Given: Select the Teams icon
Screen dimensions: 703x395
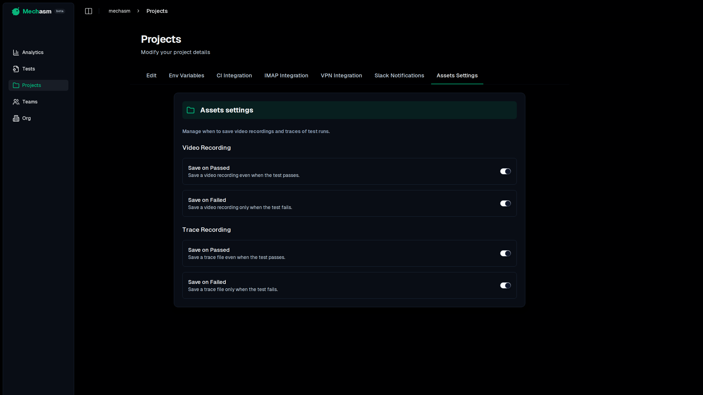Looking at the screenshot, I should (16, 102).
